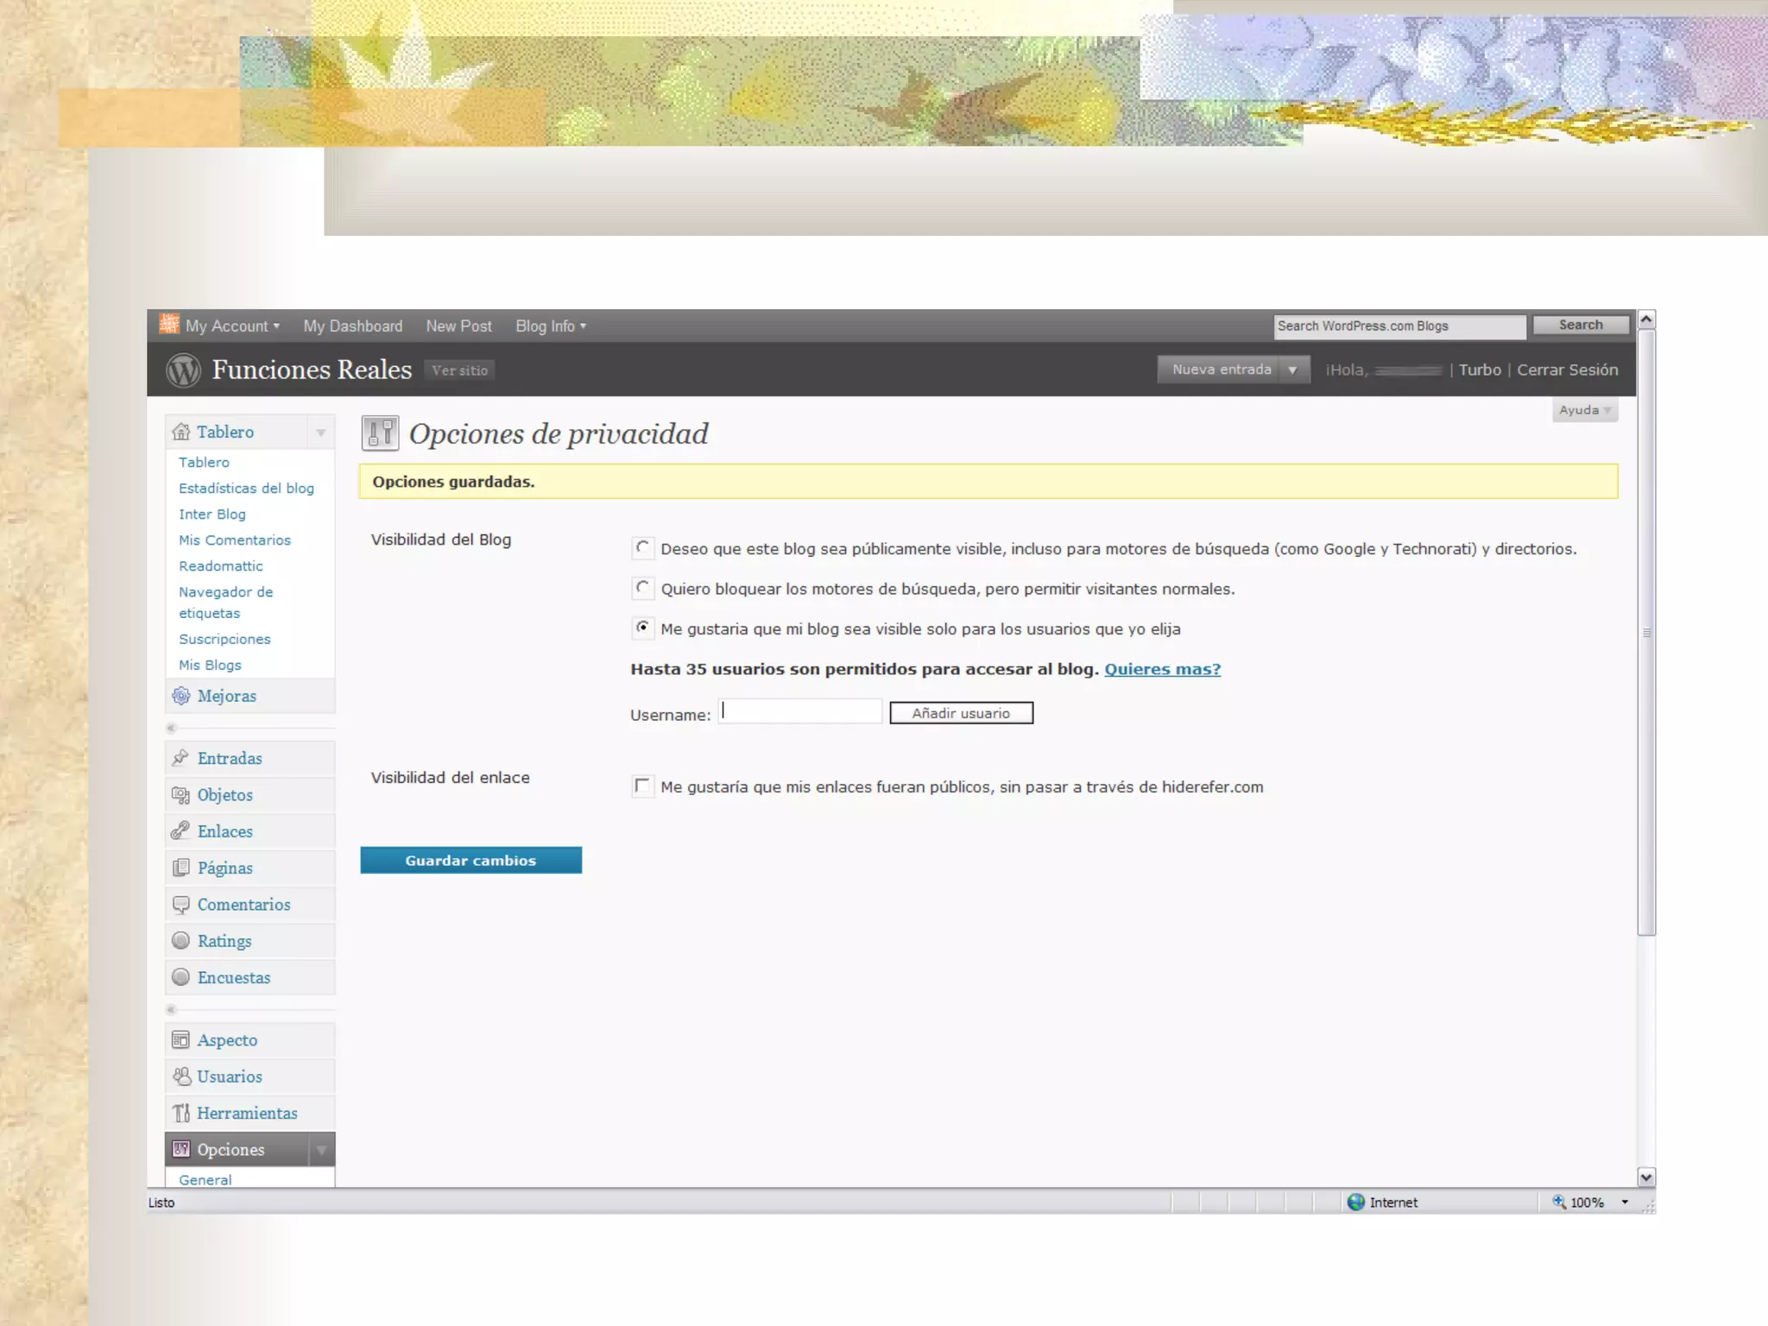Image resolution: width=1768 pixels, height=1326 pixels.
Task: Collapse the Tablero menu arrow
Action: point(321,433)
